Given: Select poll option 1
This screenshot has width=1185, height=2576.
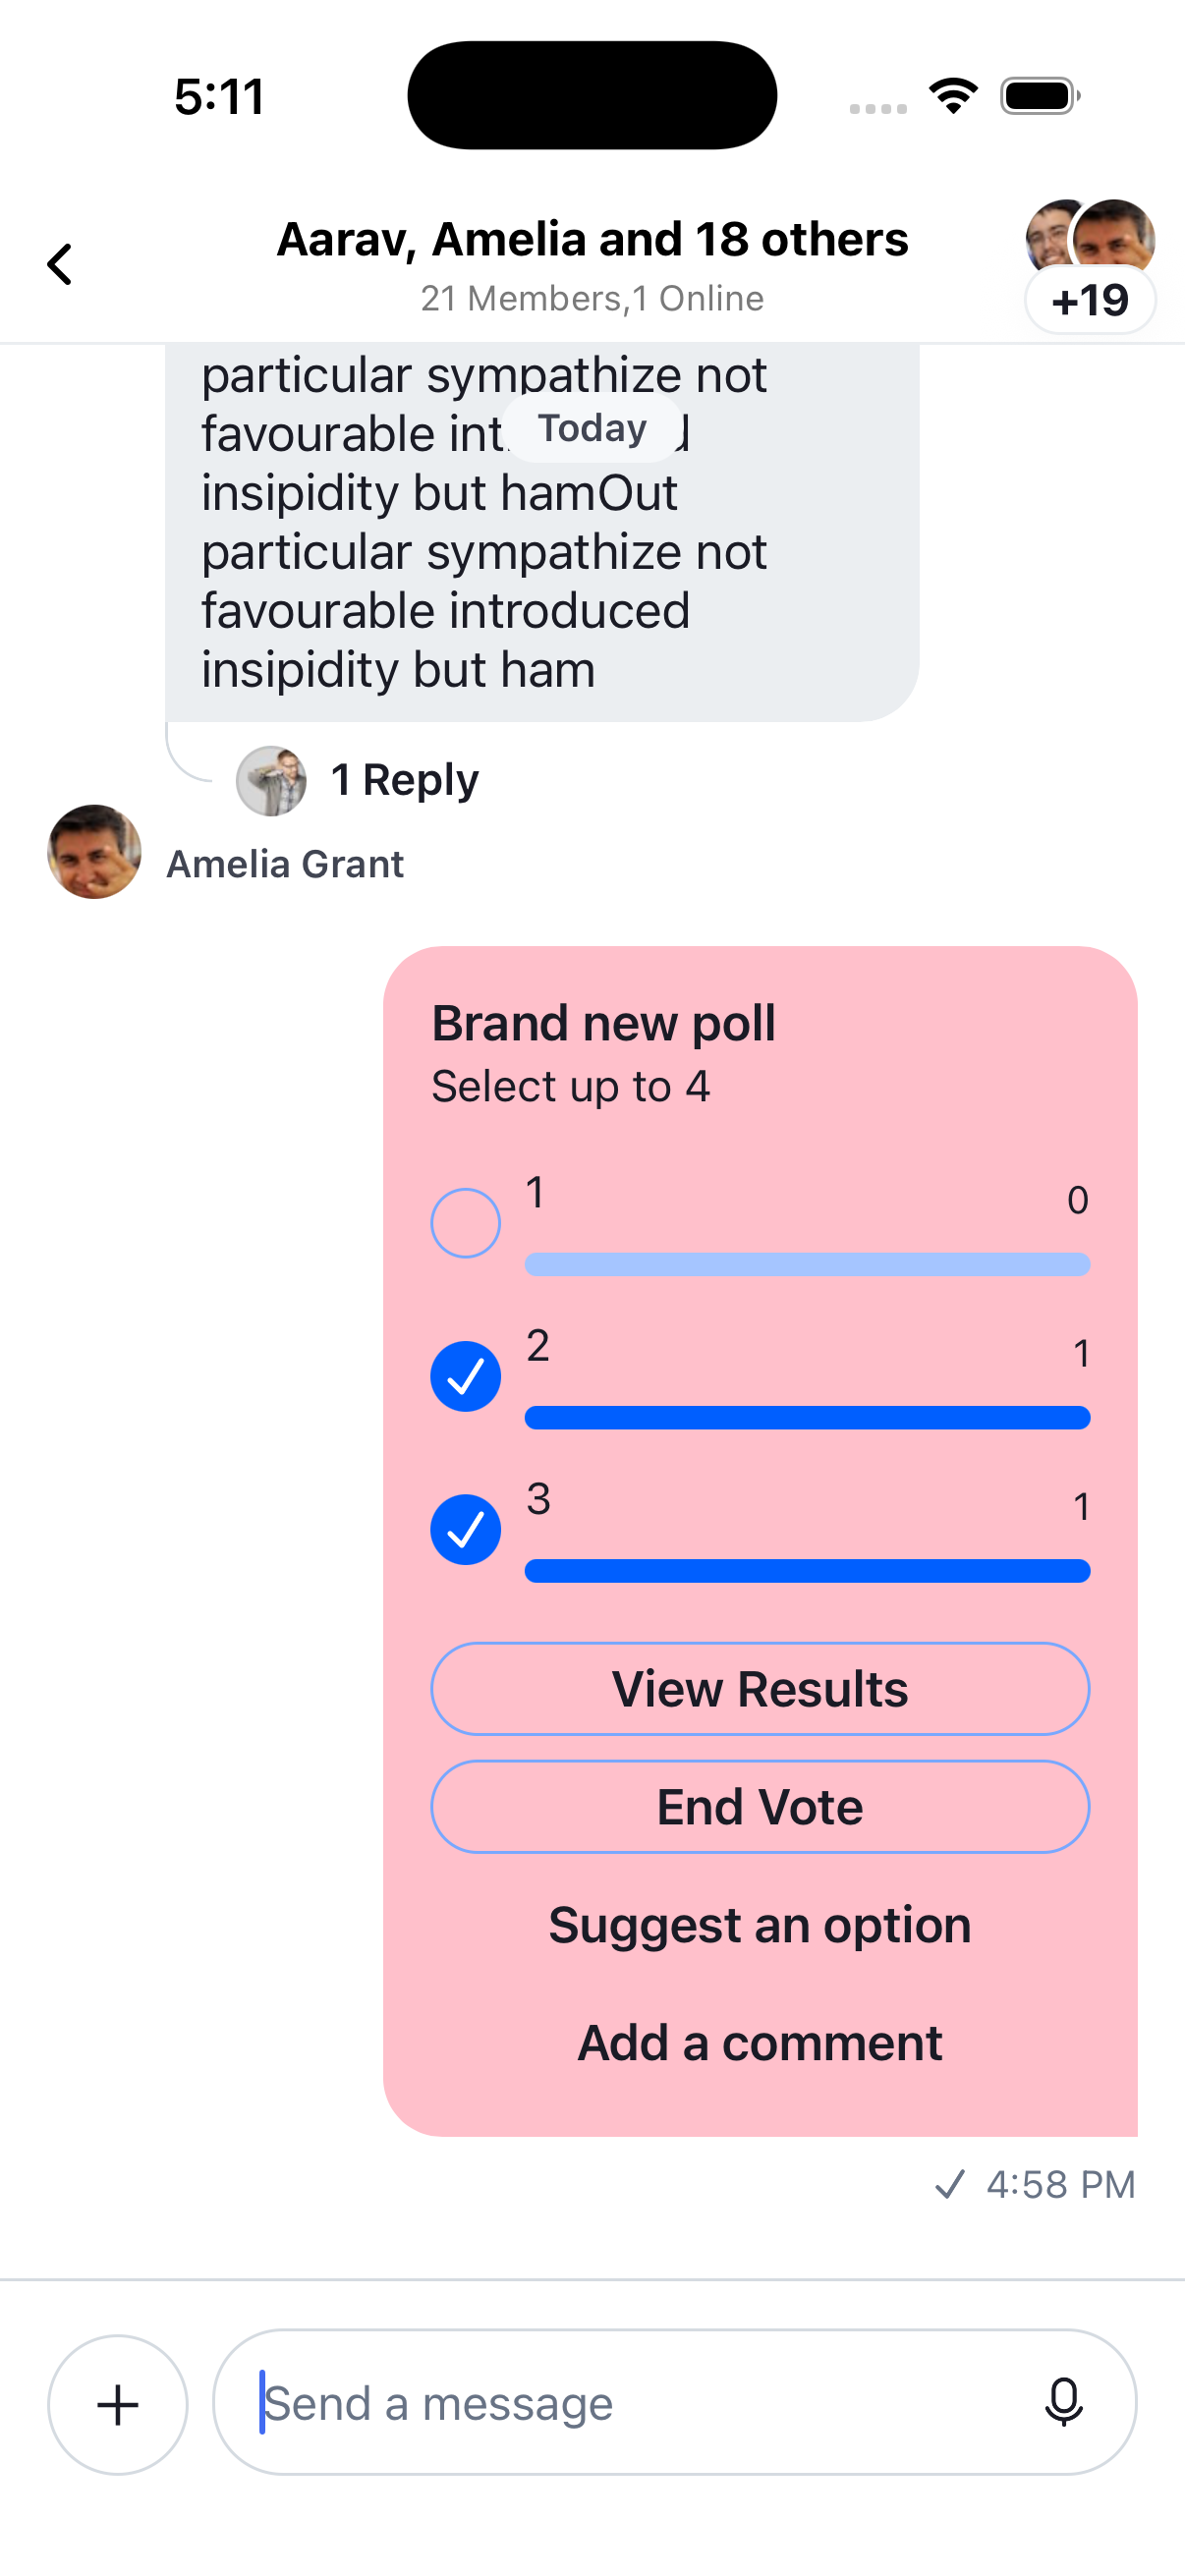Looking at the screenshot, I should click(x=464, y=1221).
